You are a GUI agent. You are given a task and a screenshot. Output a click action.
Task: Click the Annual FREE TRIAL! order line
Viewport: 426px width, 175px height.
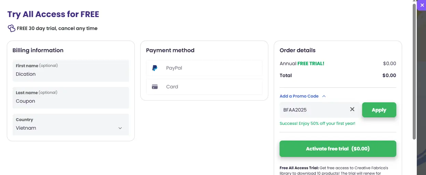pyautogui.click(x=302, y=63)
